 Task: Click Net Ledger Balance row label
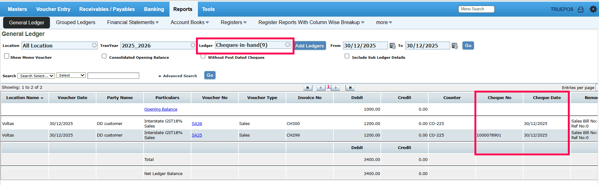(163, 174)
